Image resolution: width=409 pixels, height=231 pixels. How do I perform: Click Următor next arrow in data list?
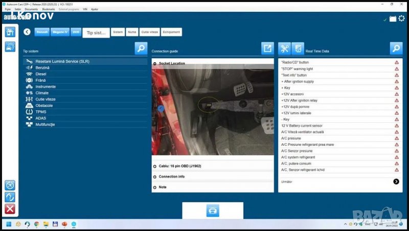pos(396,182)
